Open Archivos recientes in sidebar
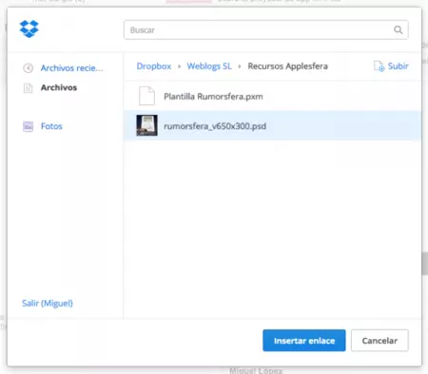 71,68
